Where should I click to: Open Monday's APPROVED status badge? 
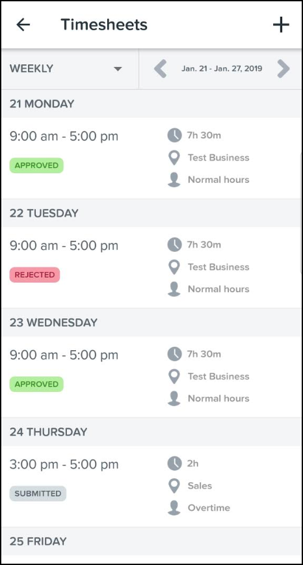pos(36,165)
